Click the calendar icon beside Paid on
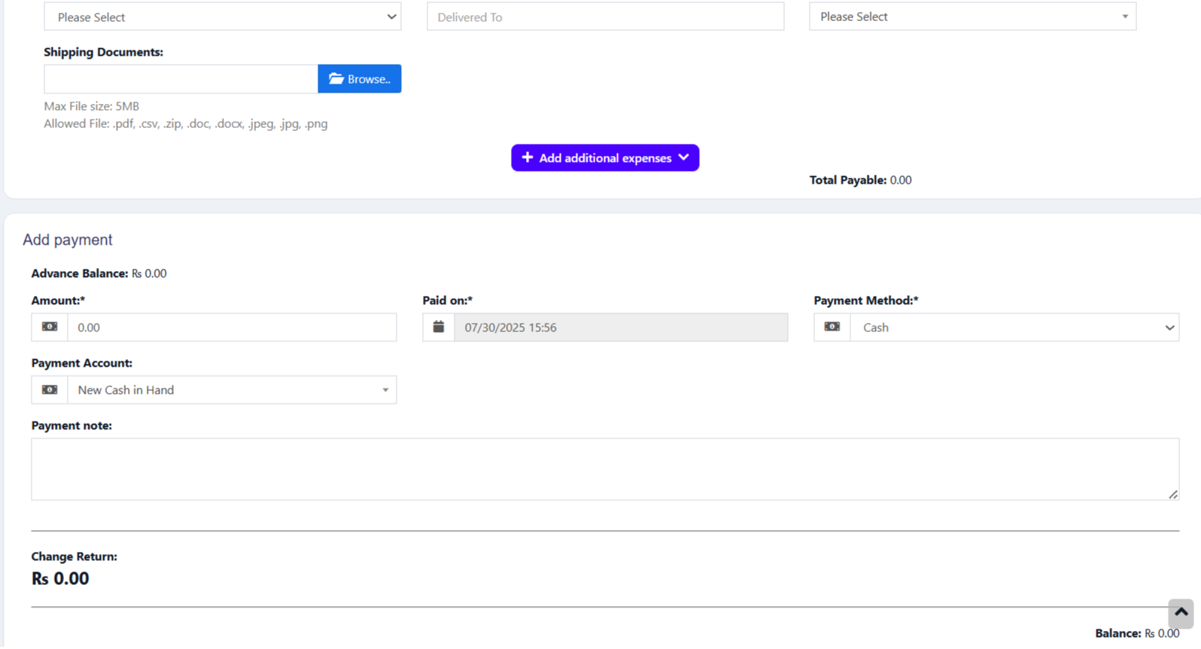Screen dimensions: 1201x649 tap(439, 327)
